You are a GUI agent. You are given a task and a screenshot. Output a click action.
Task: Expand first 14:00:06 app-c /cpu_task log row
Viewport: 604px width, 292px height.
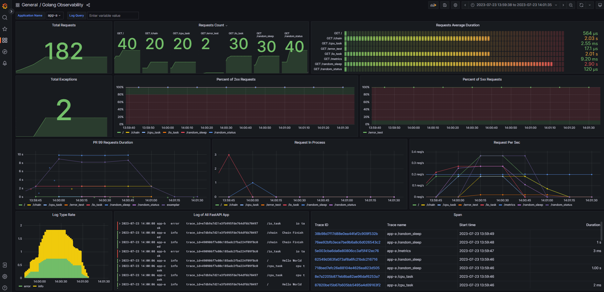[120, 266]
